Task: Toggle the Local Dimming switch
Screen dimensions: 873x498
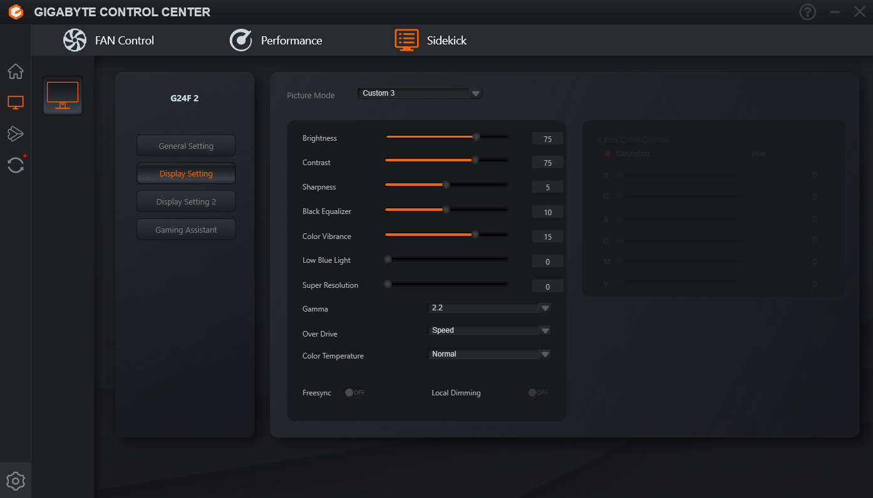Action: (538, 393)
